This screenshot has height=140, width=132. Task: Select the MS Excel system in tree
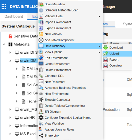coord(28,134)
